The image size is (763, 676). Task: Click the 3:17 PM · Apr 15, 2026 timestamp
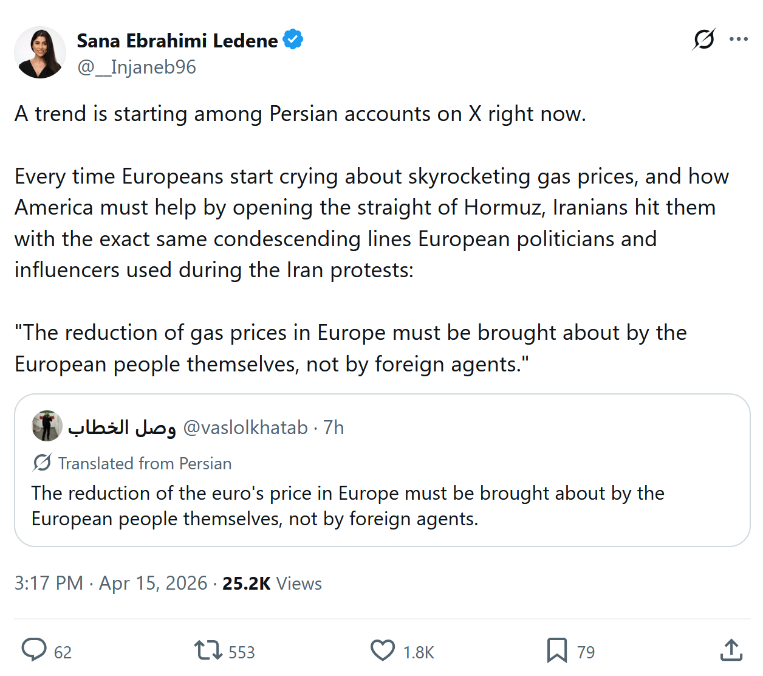click(x=111, y=584)
